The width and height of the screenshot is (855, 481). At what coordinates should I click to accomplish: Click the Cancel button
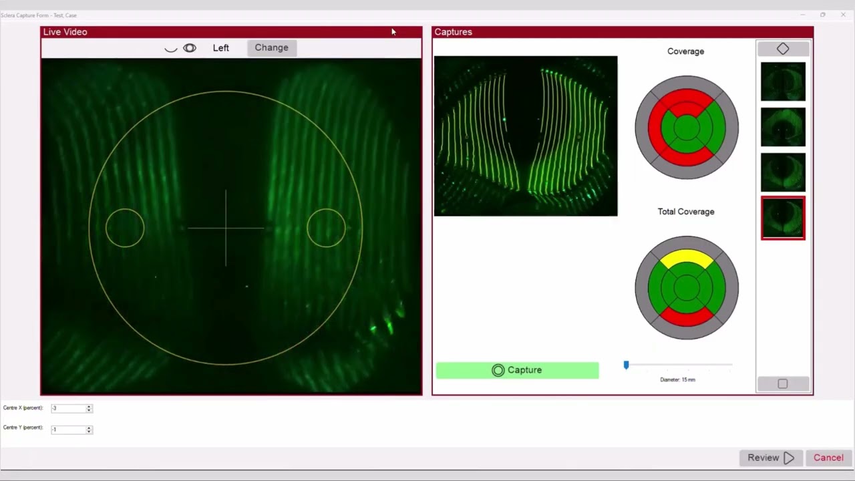(x=828, y=458)
